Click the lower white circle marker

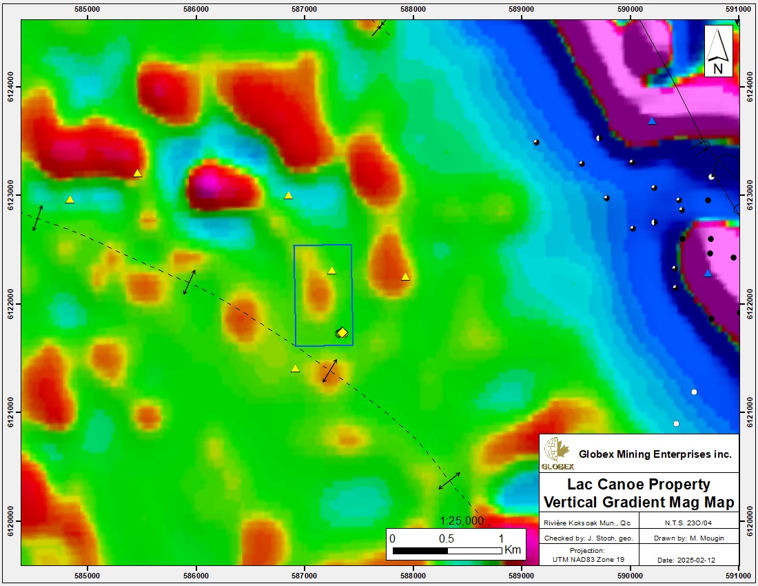(676, 423)
